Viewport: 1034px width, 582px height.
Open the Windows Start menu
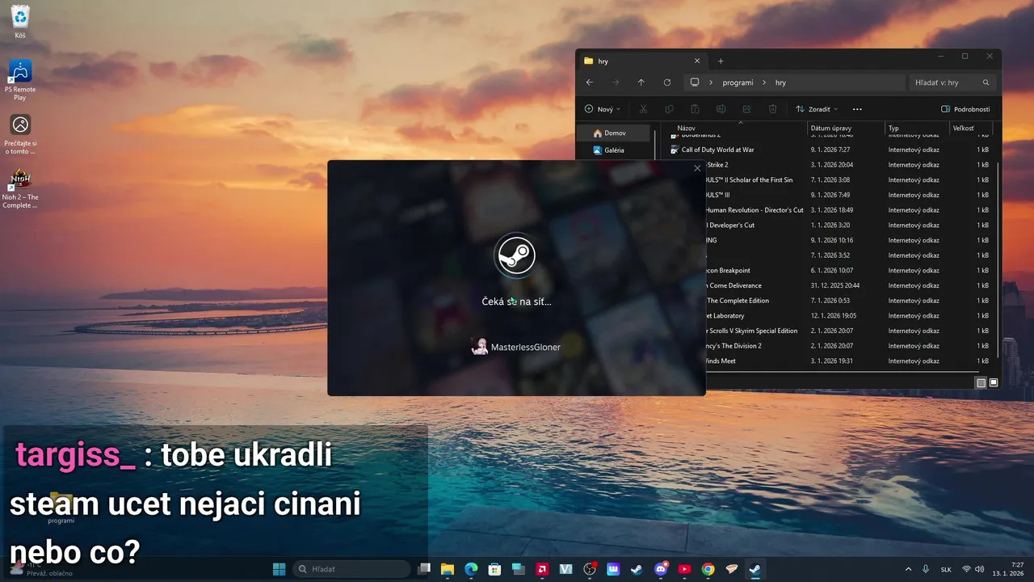coord(279,569)
